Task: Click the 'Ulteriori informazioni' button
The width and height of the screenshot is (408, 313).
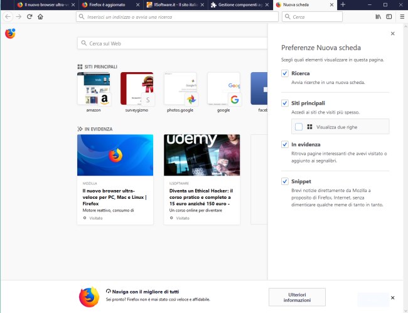Action: click(297, 297)
